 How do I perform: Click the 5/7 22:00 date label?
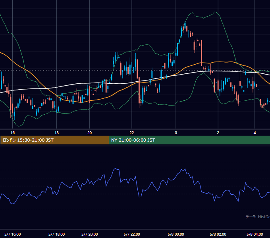point(132,234)
